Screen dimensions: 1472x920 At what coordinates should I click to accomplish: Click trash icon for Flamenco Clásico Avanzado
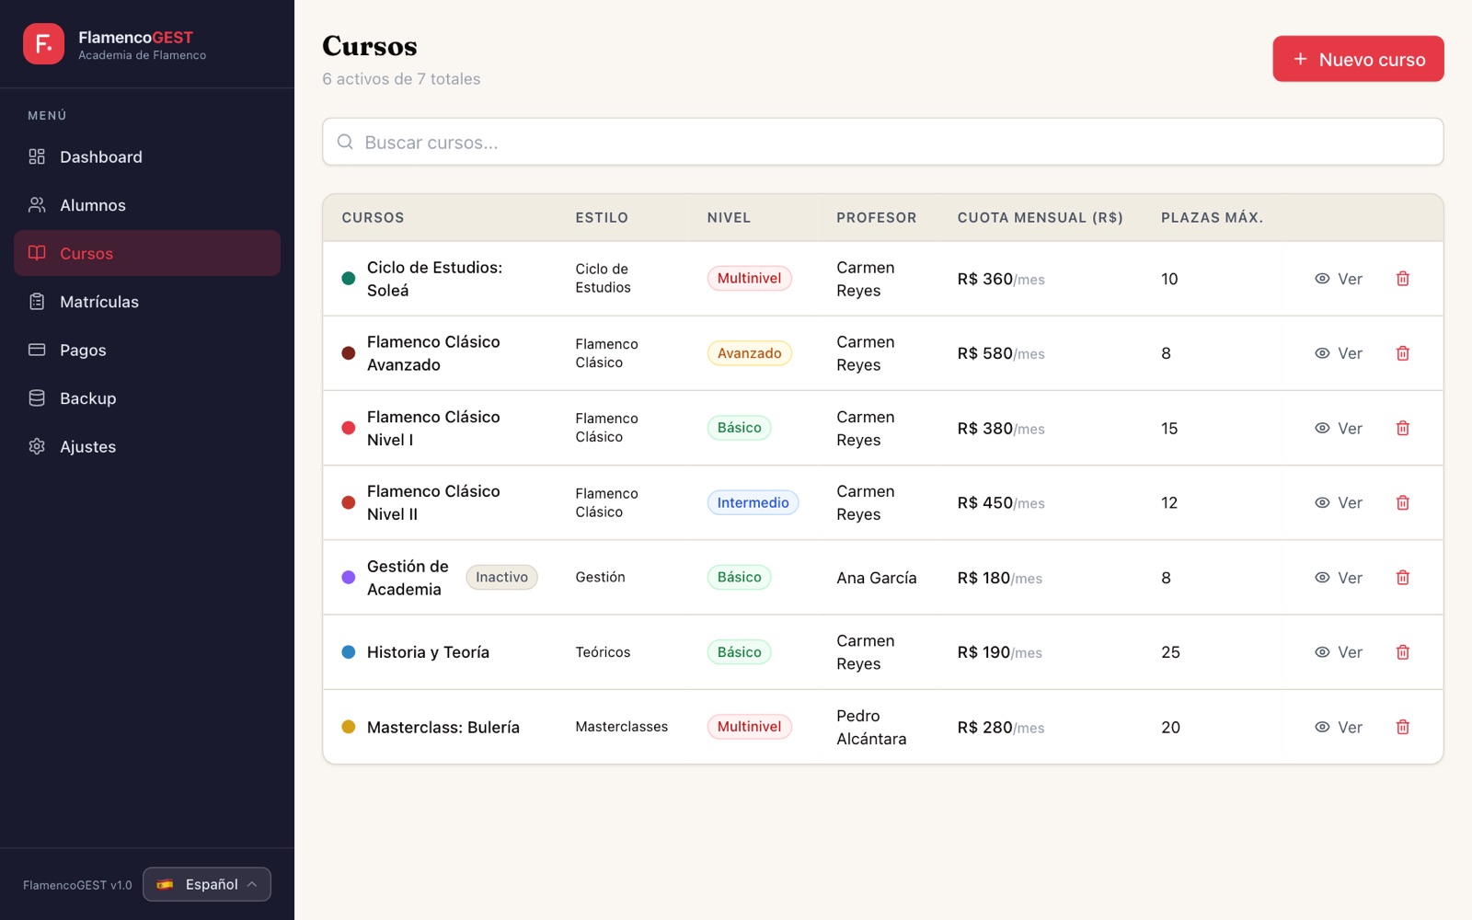[x=1402, y=353]
